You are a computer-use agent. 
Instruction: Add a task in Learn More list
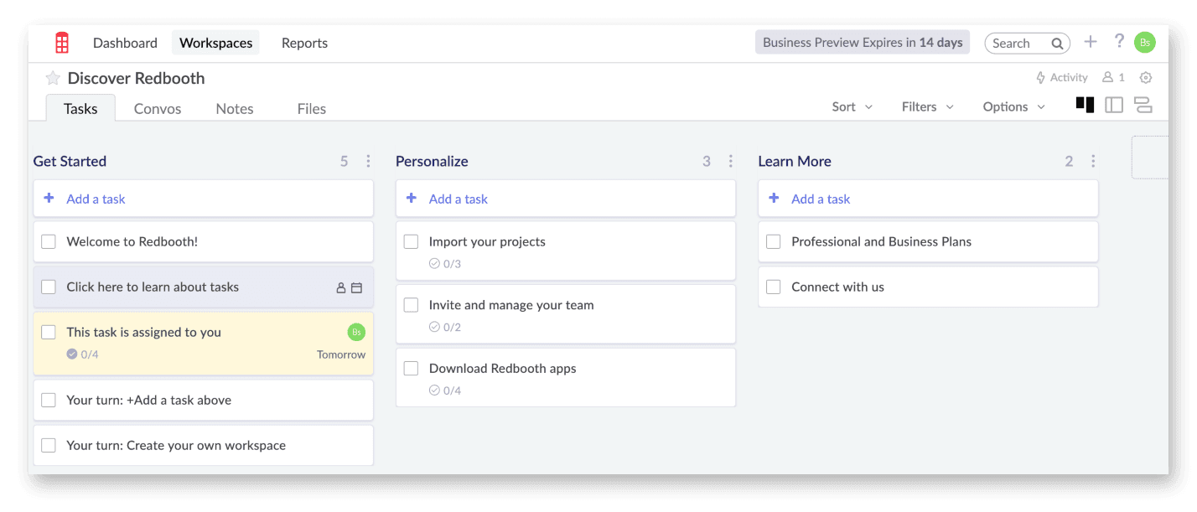928,199
